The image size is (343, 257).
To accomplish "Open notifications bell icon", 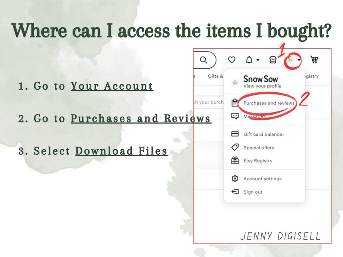I will 249,60.
